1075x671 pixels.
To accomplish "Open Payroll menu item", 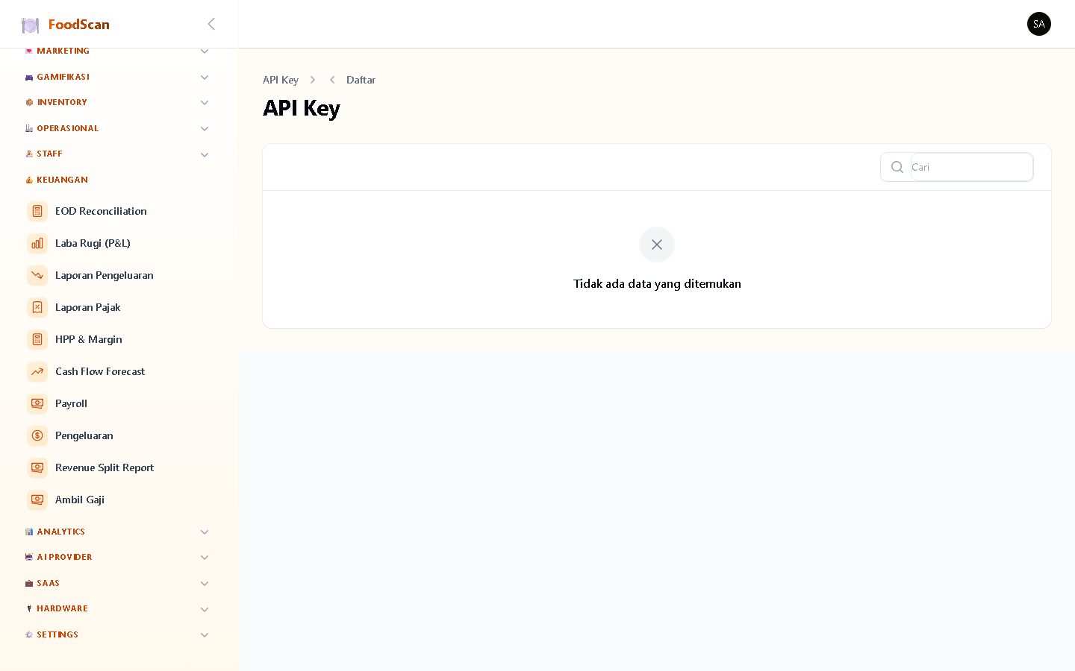I will (119, 403).
